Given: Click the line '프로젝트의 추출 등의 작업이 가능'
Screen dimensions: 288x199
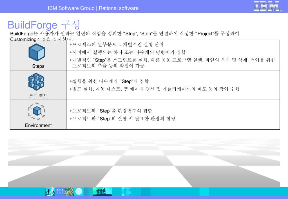Looking at the screenshot, I should pyautogui.click(x=108, y=66).
